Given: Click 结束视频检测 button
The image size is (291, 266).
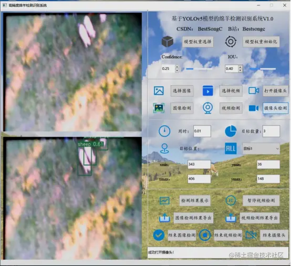Looking at the screenshot, I should (228, 235).
